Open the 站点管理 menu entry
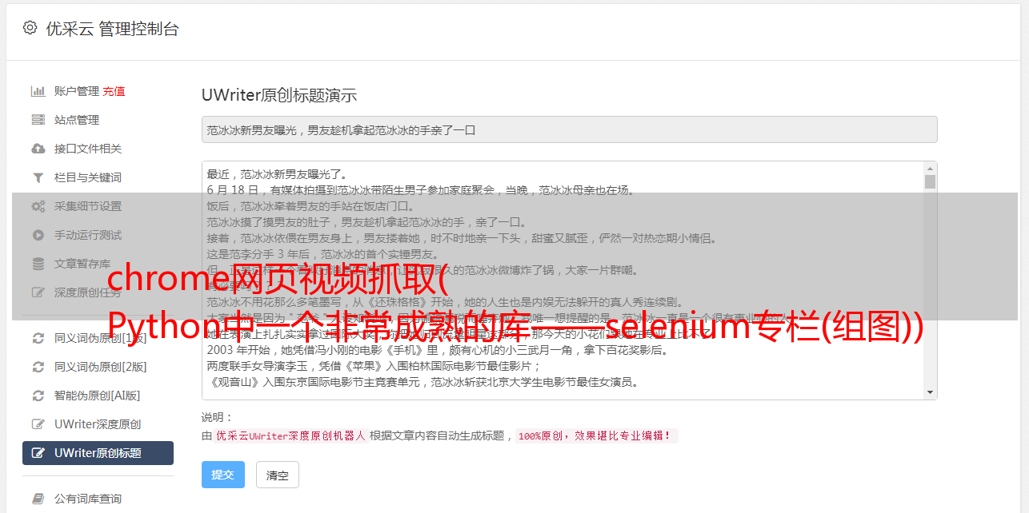 77,120
